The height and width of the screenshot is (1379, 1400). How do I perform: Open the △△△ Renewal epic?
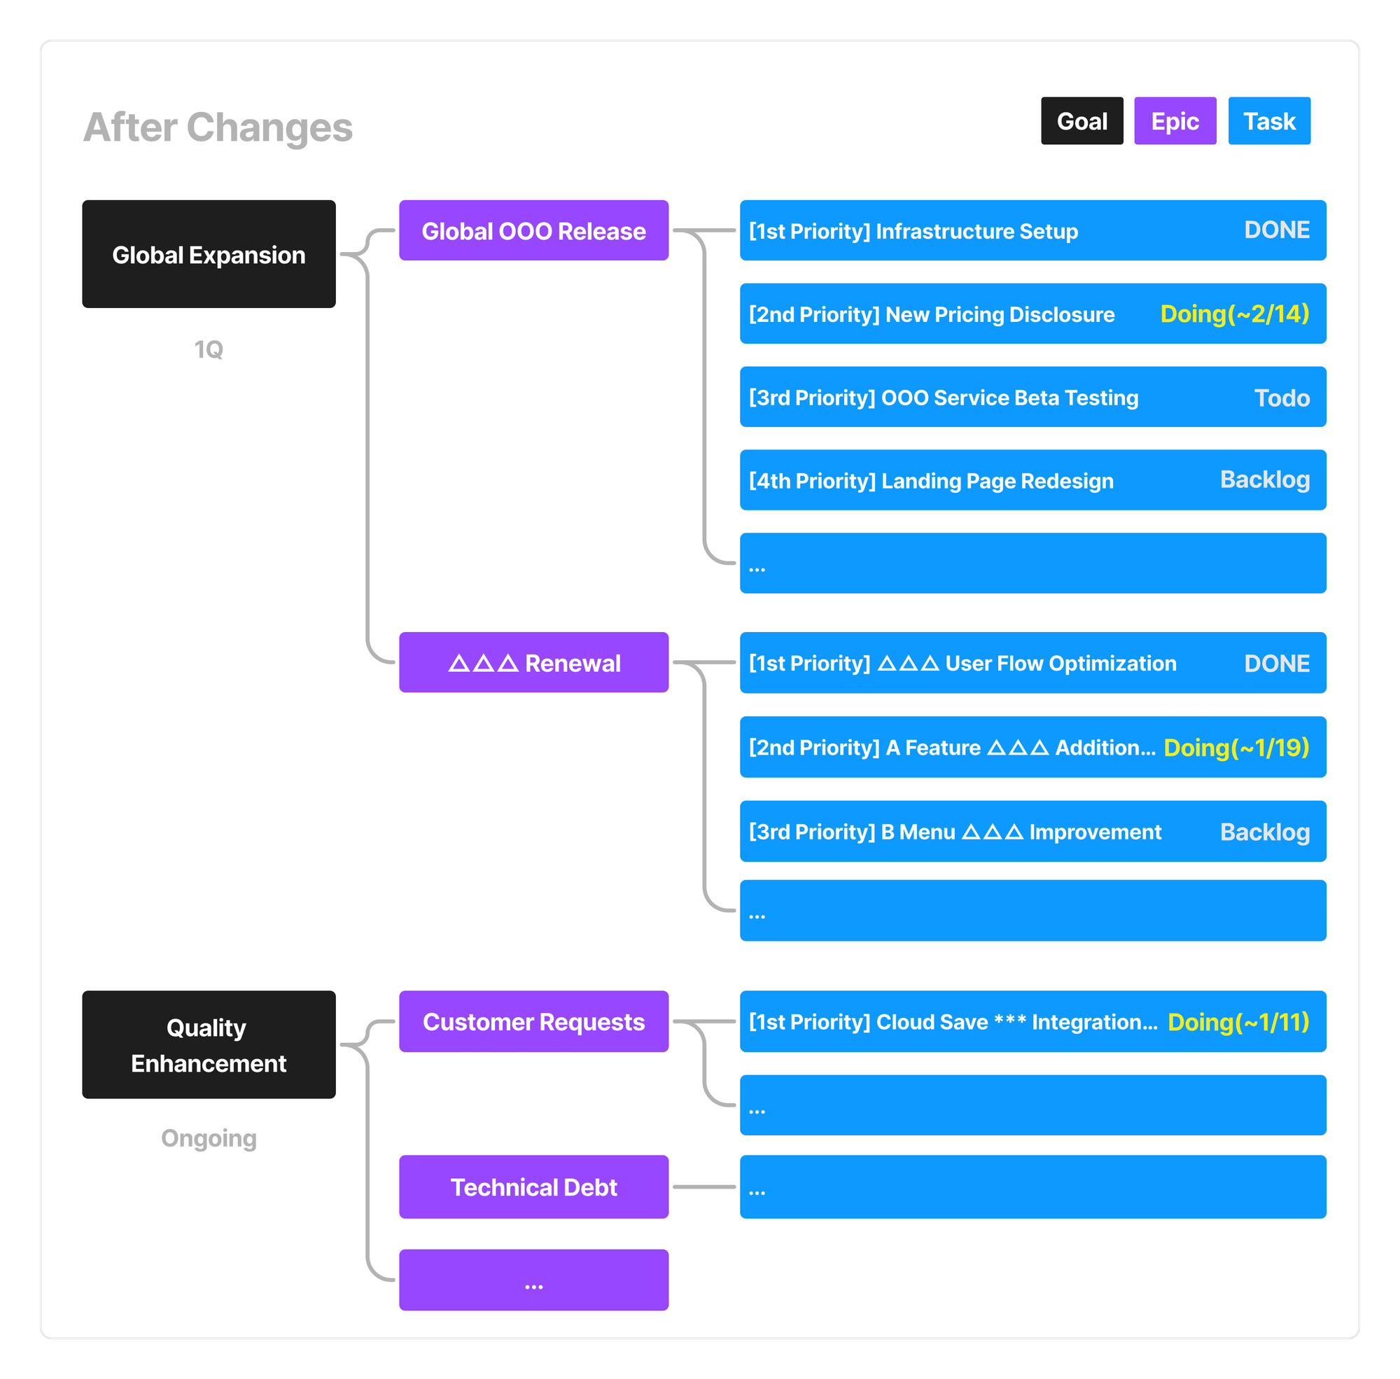tap(533, 663)
